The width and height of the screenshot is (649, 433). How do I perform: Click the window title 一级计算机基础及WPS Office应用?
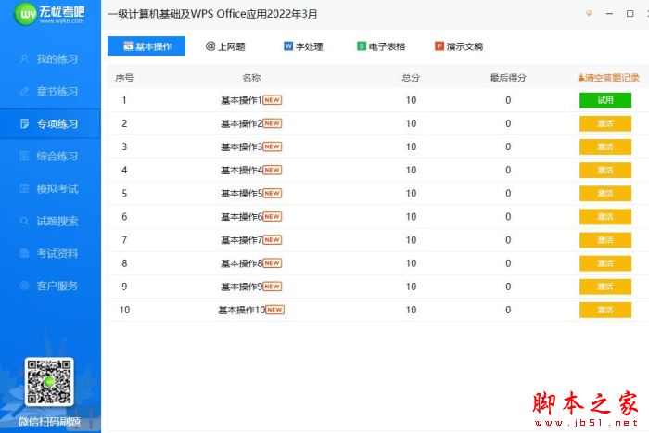coord(212,14)
